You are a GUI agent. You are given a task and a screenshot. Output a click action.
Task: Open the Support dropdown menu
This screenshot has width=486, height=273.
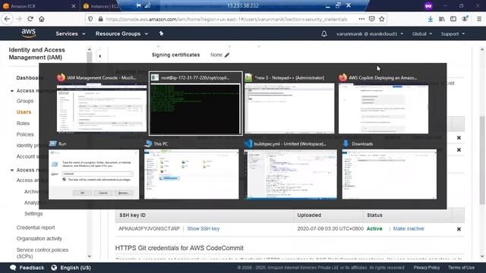pyautogui.click(x=453, y=33)
